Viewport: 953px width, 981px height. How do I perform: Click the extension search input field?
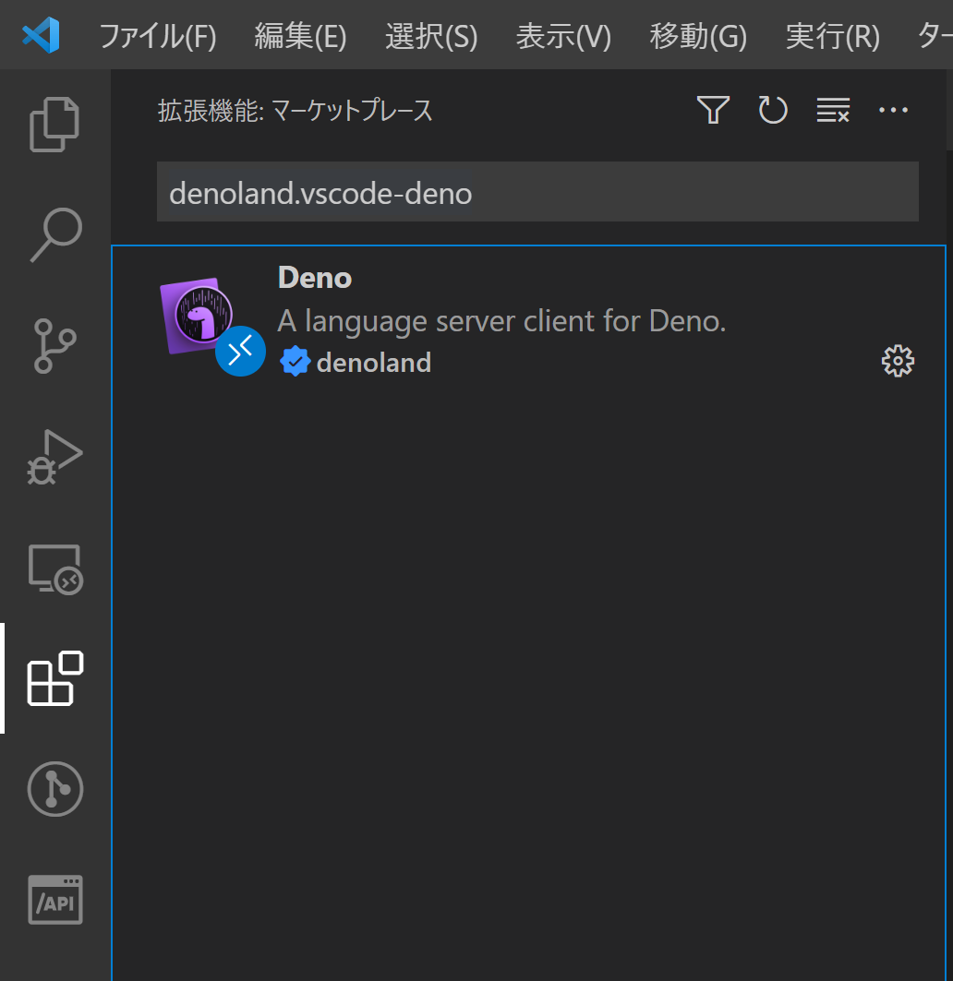pos(538,192)
